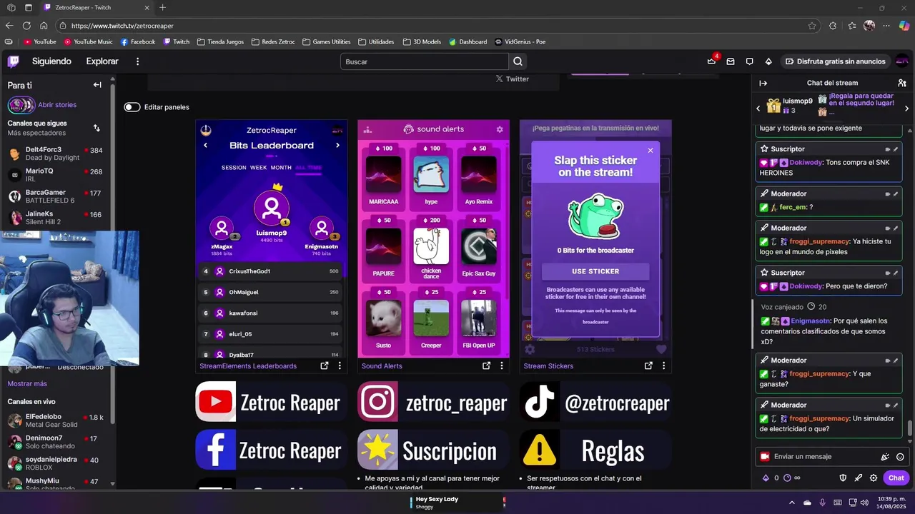Open the more options dots beside Explorar

pos(137,61)
